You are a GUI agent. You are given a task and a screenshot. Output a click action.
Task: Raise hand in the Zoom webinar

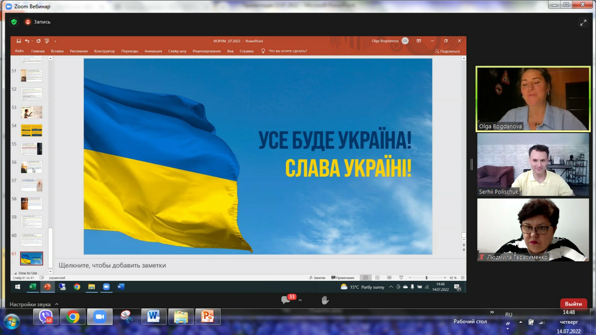click(x=325, y=300)
